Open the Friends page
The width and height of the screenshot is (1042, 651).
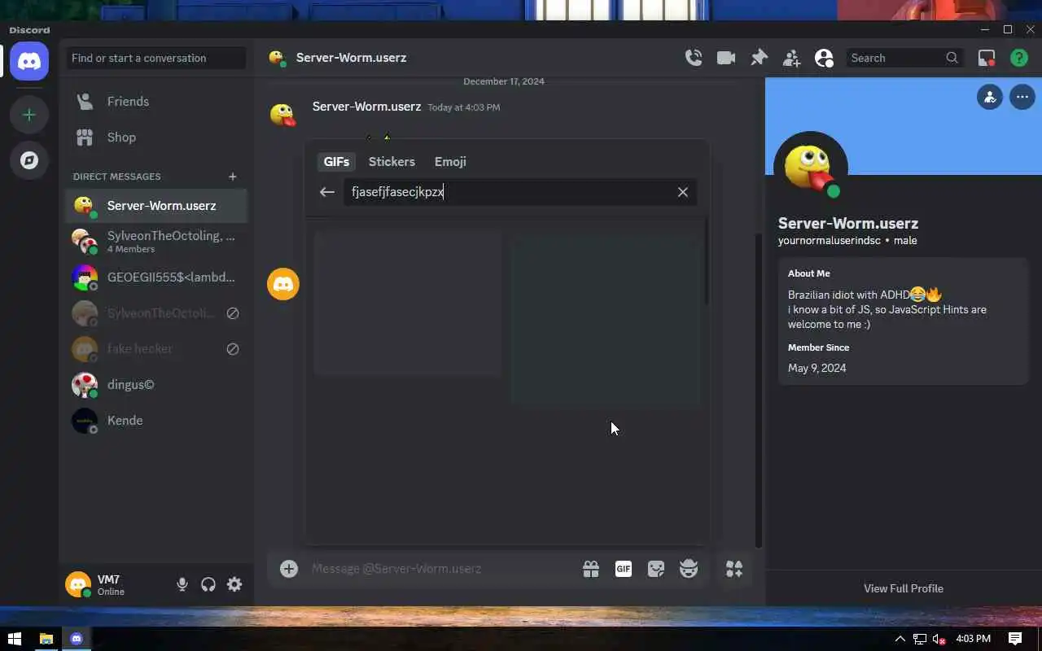(156, 102)
